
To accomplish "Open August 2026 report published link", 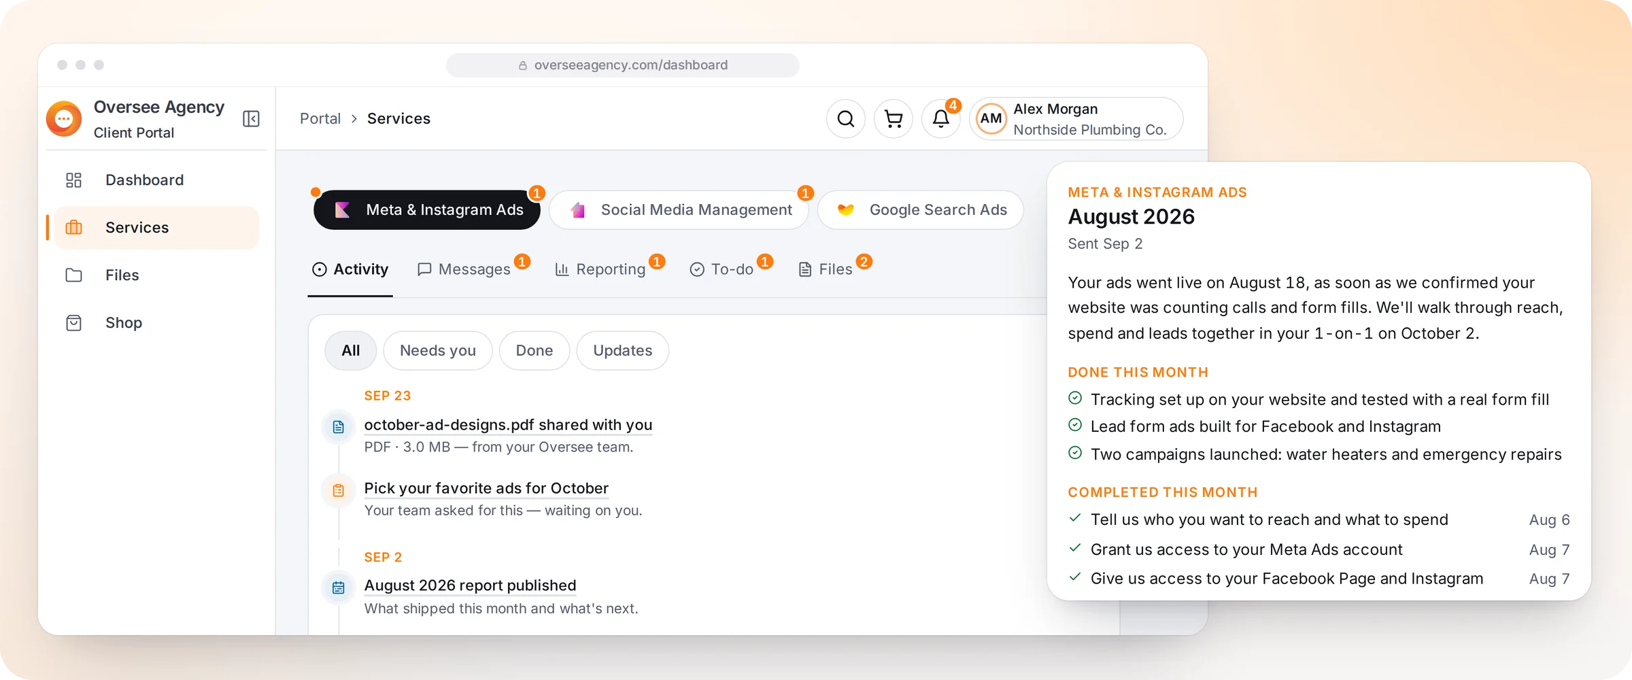I will (470, 585).
